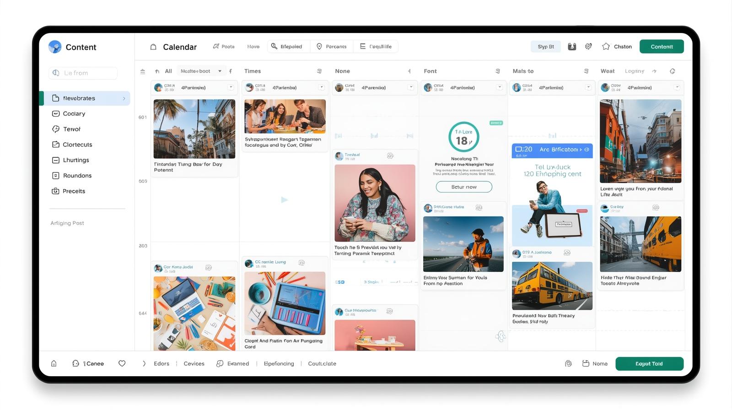732x410 pixels.
Task: Click the hamburger list icon left of All
Action: click(x=143, y=71)
